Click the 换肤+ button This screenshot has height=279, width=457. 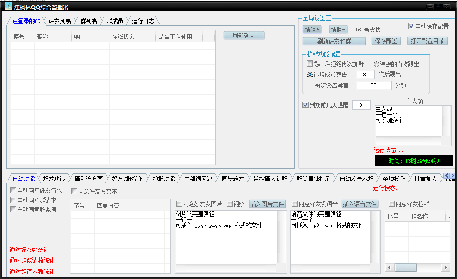312,30
